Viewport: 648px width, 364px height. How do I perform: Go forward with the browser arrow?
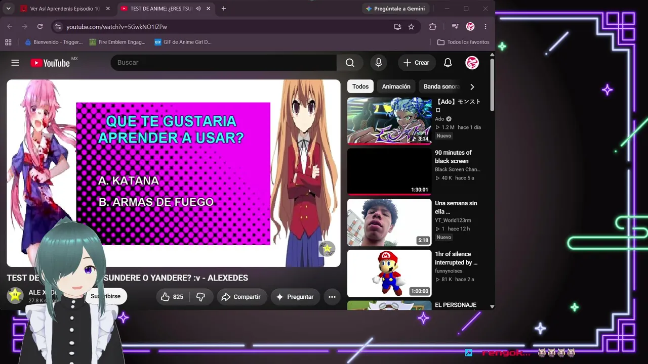(x=24, y=27)
